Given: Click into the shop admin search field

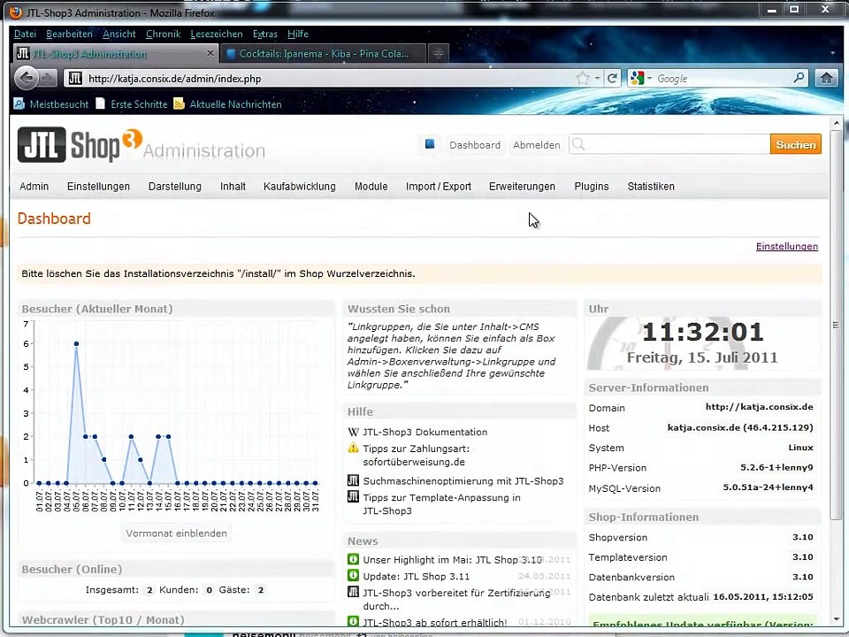Looking at the screenshot, I should point(669,144).
